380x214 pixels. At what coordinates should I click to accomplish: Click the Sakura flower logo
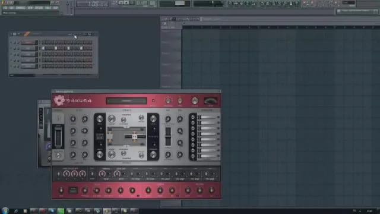[59, 100]
